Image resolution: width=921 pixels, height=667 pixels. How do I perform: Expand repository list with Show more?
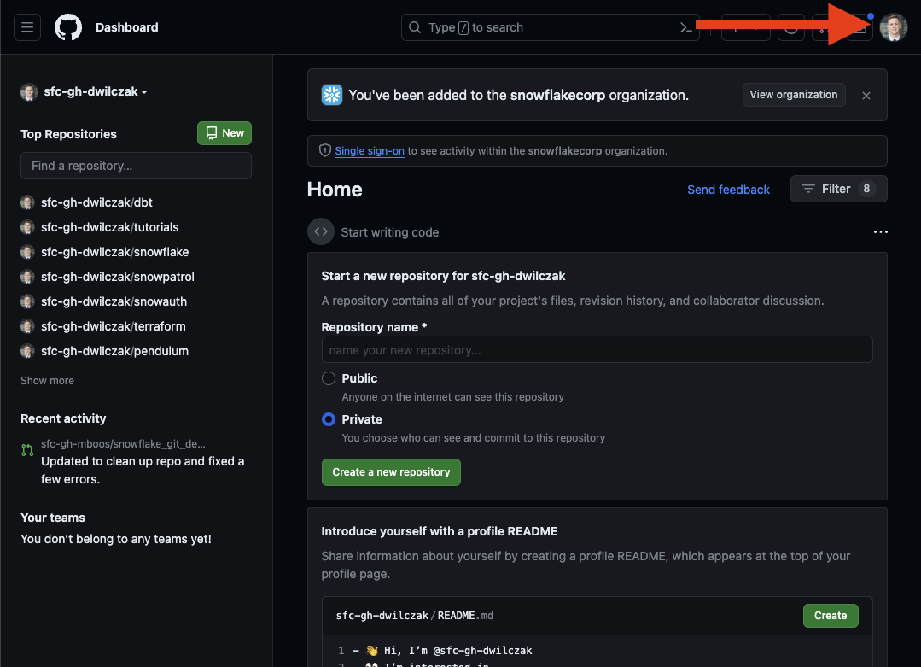tap(48, 381)
